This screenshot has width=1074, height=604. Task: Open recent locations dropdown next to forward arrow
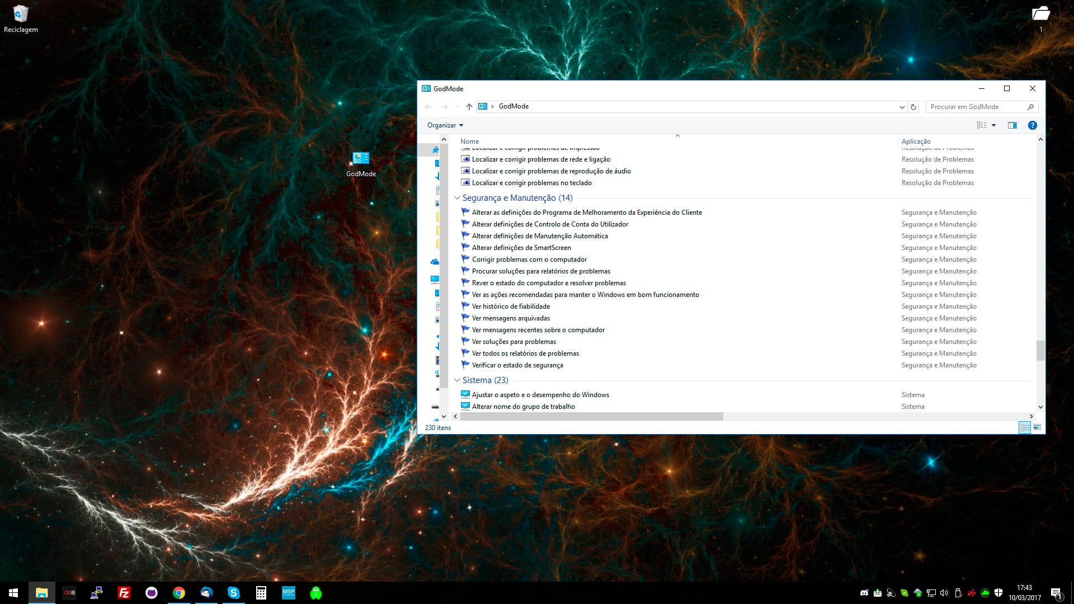tap(458, 107)
